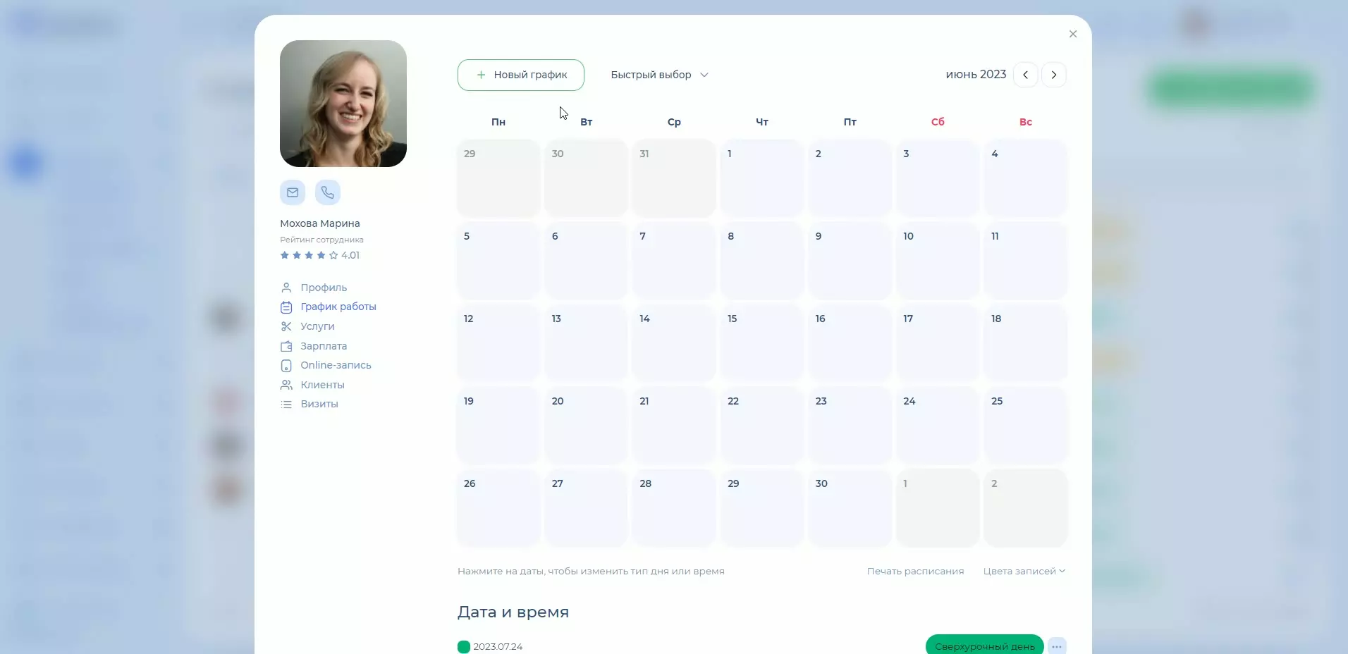Go to next month with right arrow

[x=1054, y=75]
